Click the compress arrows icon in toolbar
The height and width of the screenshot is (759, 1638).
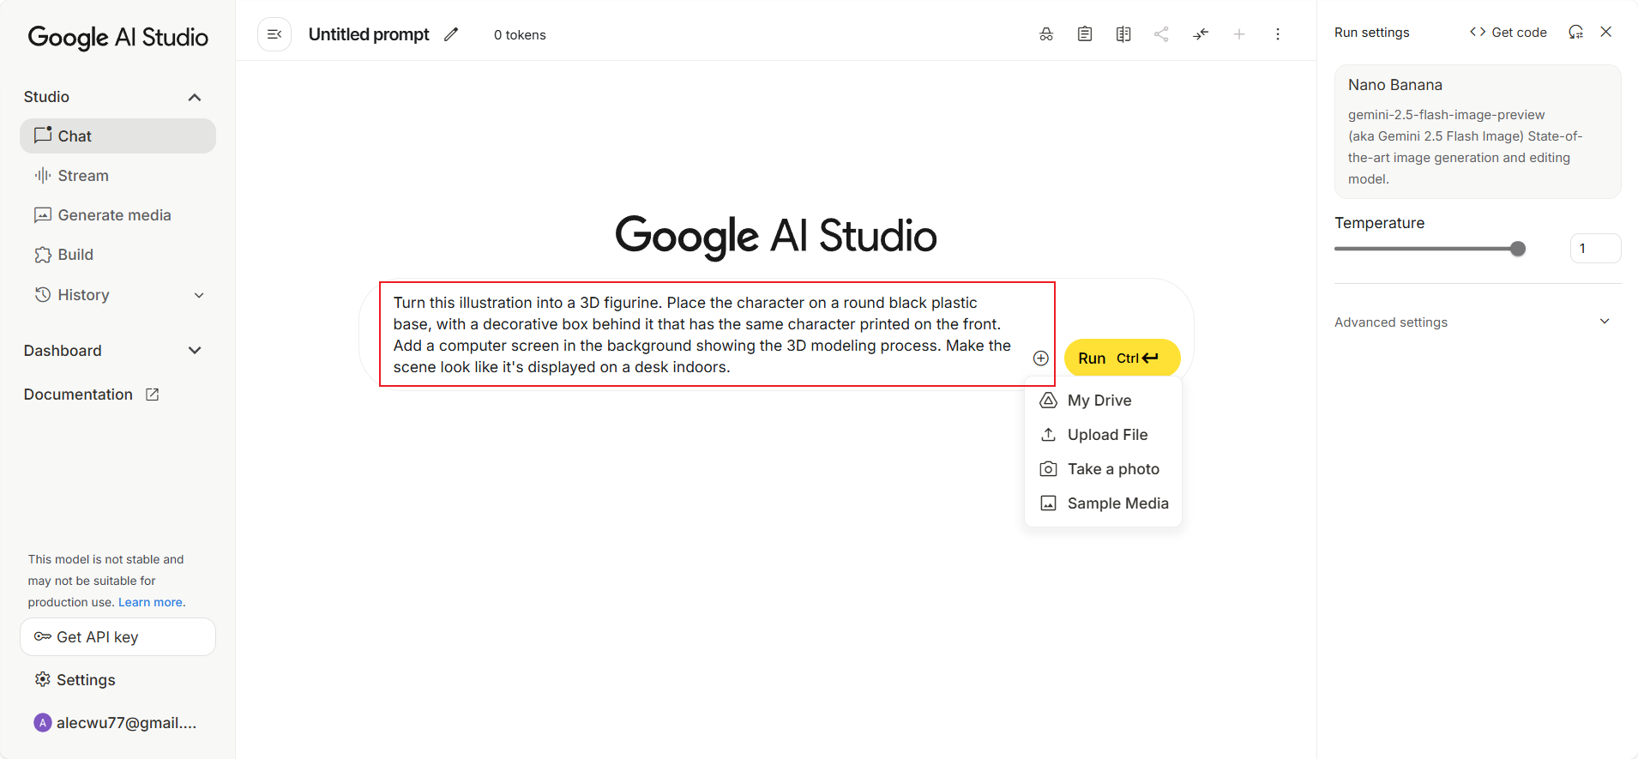coord(1201,34)
